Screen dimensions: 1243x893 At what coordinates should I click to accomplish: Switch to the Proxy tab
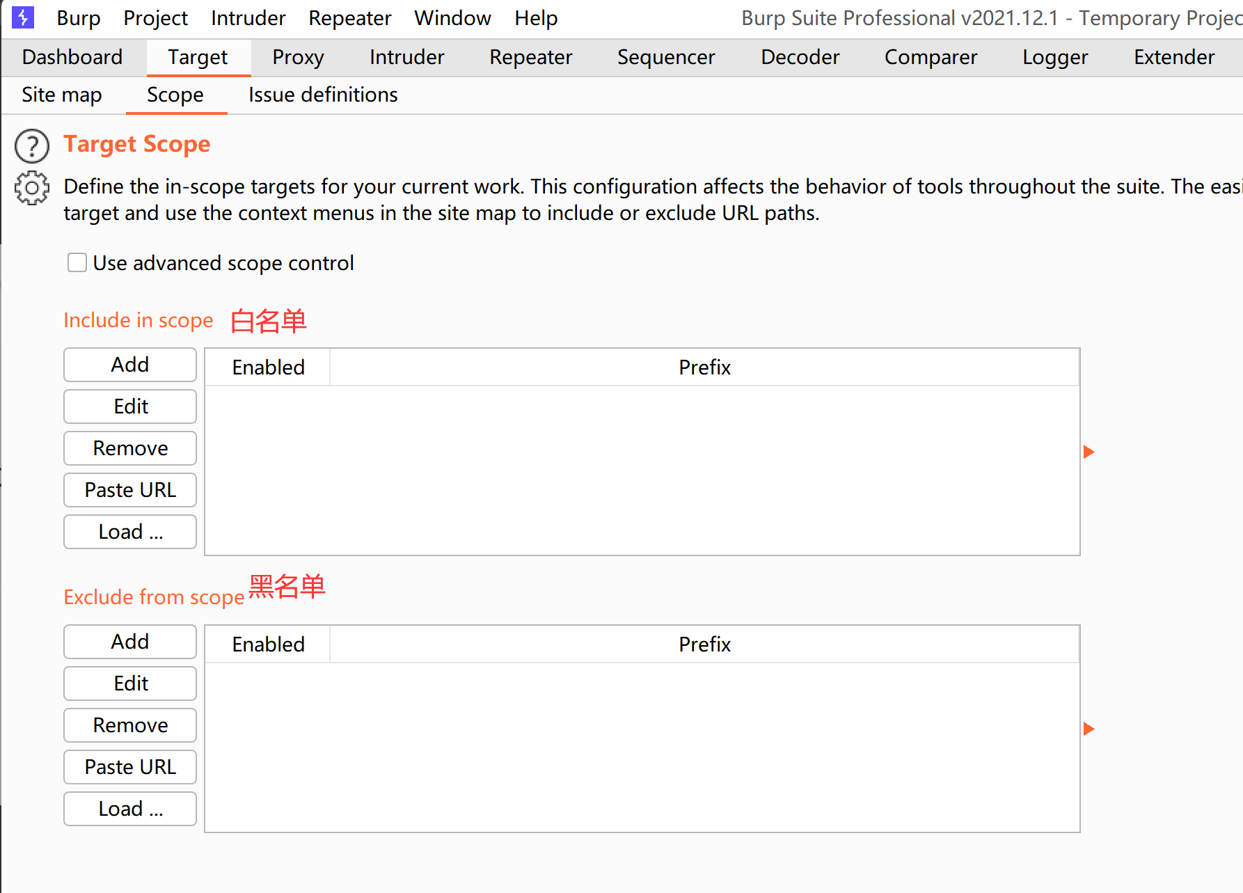point(298,57)
